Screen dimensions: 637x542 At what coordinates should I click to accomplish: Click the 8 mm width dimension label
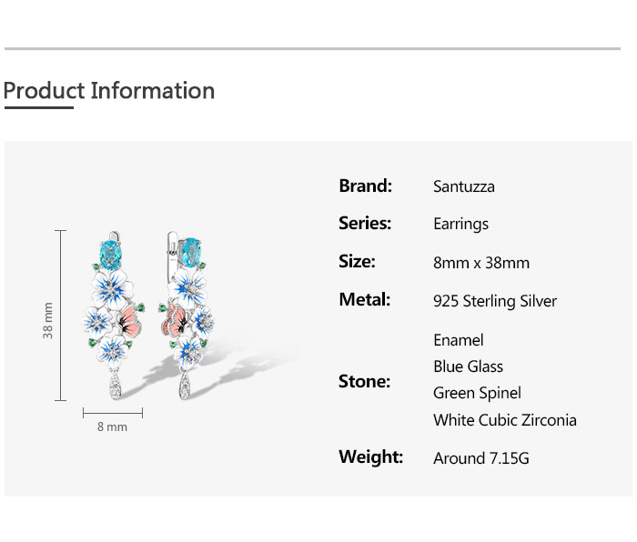pyautogui.click(x=112, y=427)
